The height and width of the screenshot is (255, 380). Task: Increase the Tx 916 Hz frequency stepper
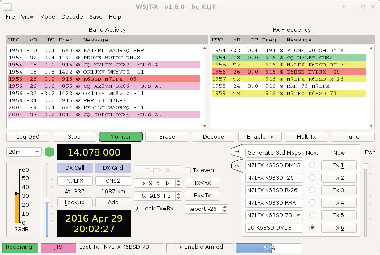[178, 181]
